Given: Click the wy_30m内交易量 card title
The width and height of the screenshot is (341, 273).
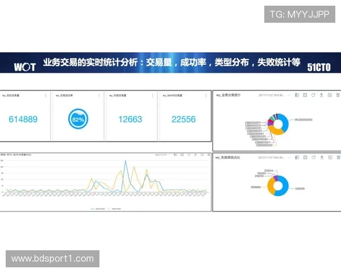Looking at the screenshot, I should point(172,96).
